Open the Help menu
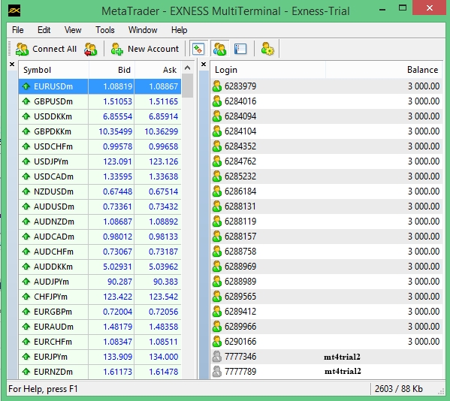Viewport: 450px width, 401px height. [179, 30]
